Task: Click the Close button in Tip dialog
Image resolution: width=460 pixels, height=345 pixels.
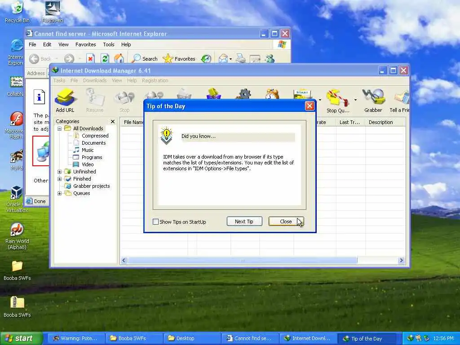Action: (286, 221)
